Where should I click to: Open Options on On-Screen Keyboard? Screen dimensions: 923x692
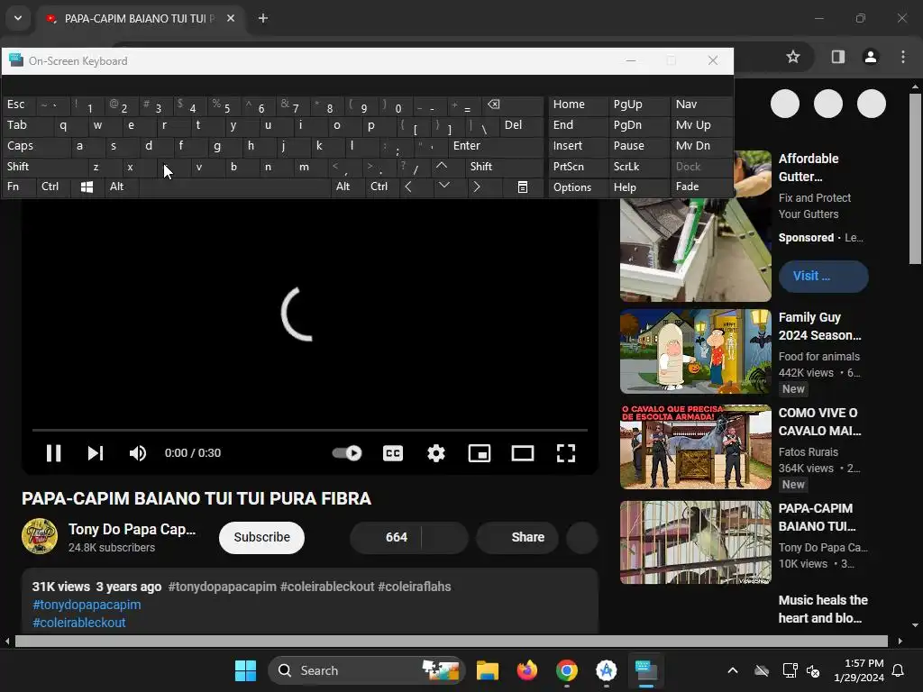(578, 187)
